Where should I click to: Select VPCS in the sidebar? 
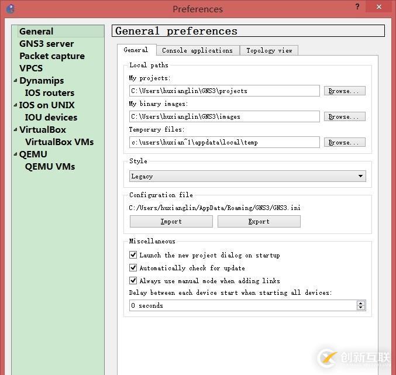(x=31, y=68)
